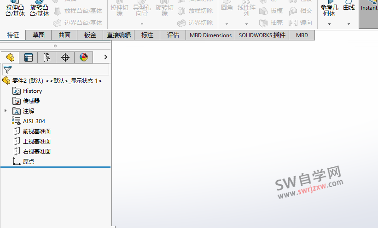This screenshot has width=378, height=228.
Task: Switch to the 草图 sketch tab
Action: coord(39,35)
